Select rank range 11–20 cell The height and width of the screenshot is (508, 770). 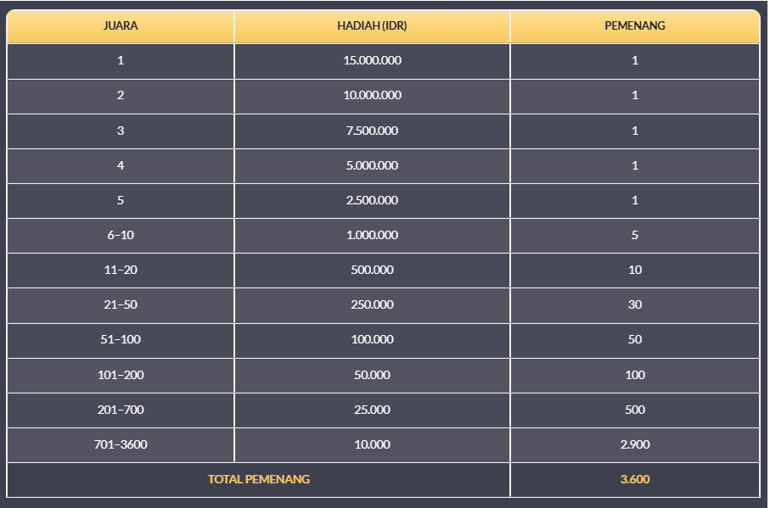click(x=121, y=270)
